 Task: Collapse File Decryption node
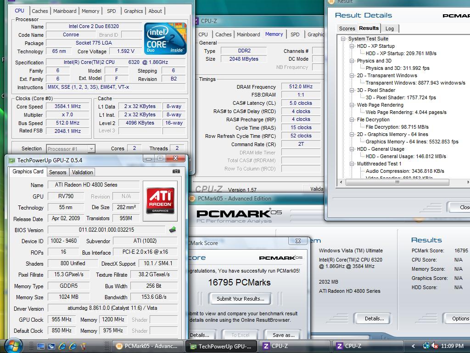(x=352, y=120)
